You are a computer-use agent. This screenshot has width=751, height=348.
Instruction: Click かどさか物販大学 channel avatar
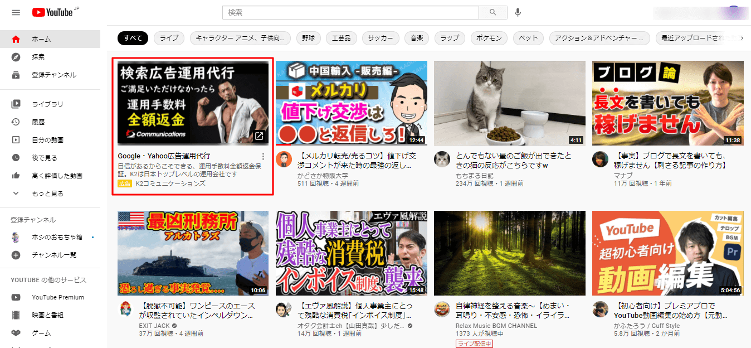pyautogui.click(x=284, y=159)
